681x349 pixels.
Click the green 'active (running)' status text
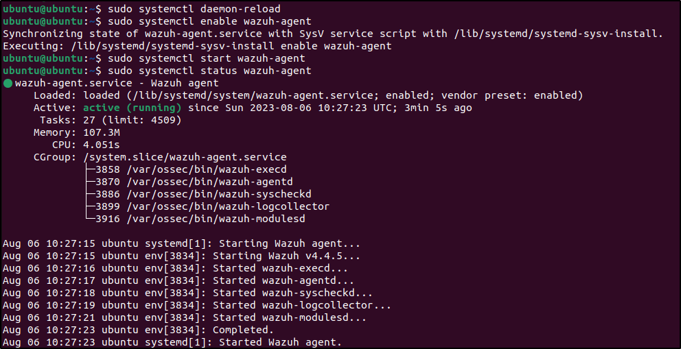[132, 108]
